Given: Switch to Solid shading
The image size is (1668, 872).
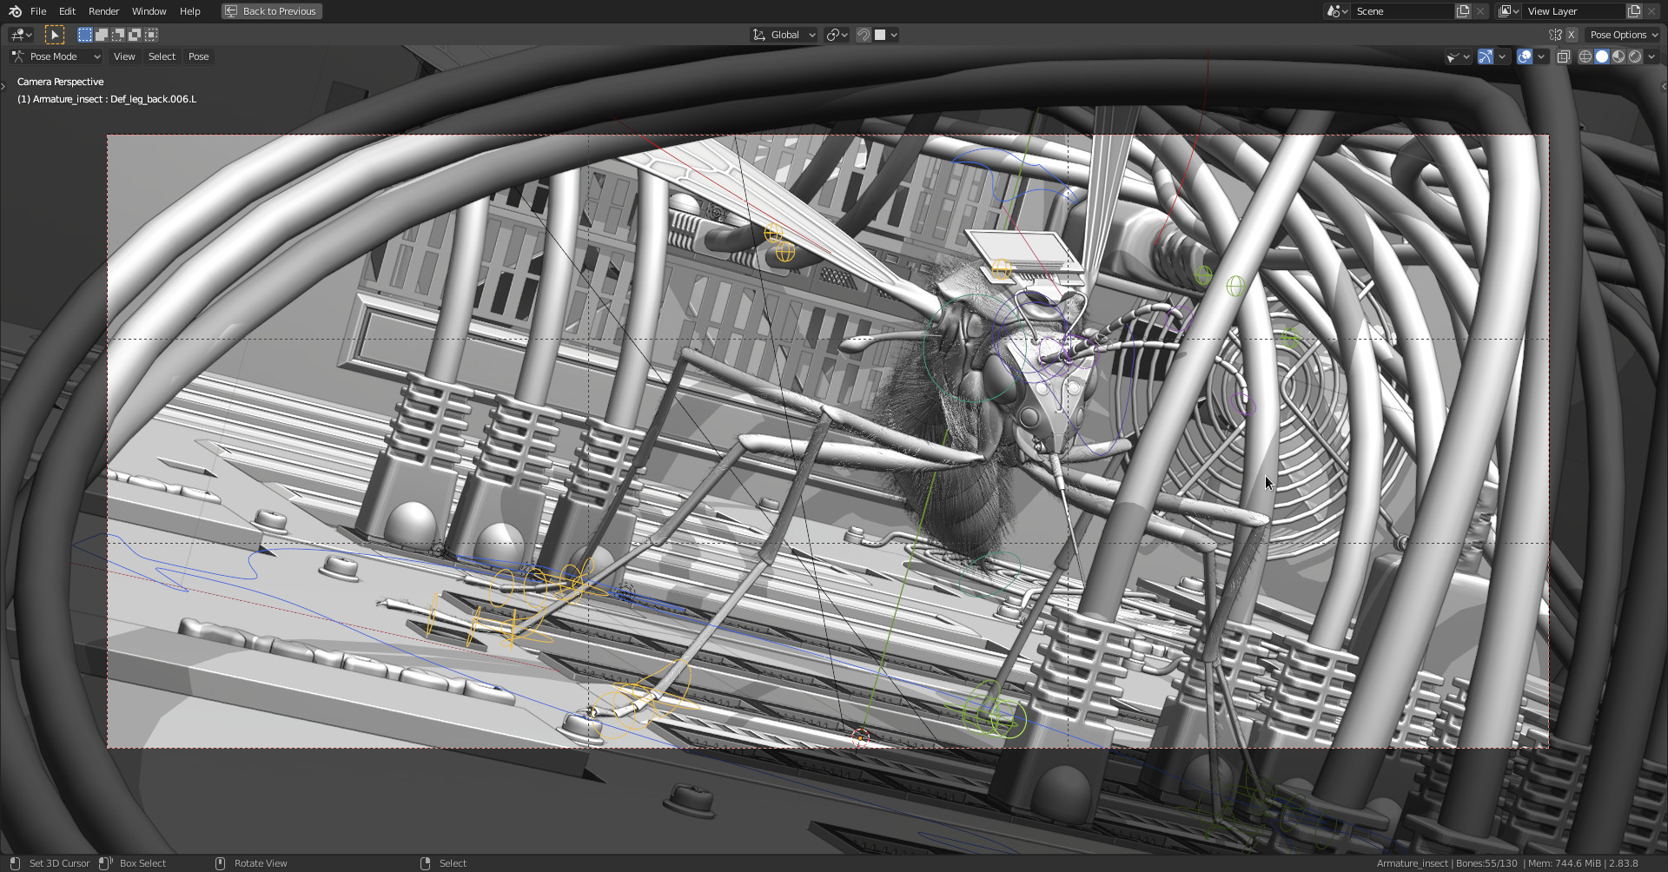Looking at the screenshot, I should point(1602,56).
